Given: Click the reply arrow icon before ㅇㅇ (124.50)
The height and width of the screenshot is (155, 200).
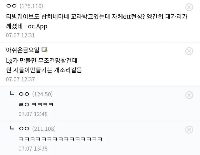Looking at the screenshot, I should (x=12, y=93).
